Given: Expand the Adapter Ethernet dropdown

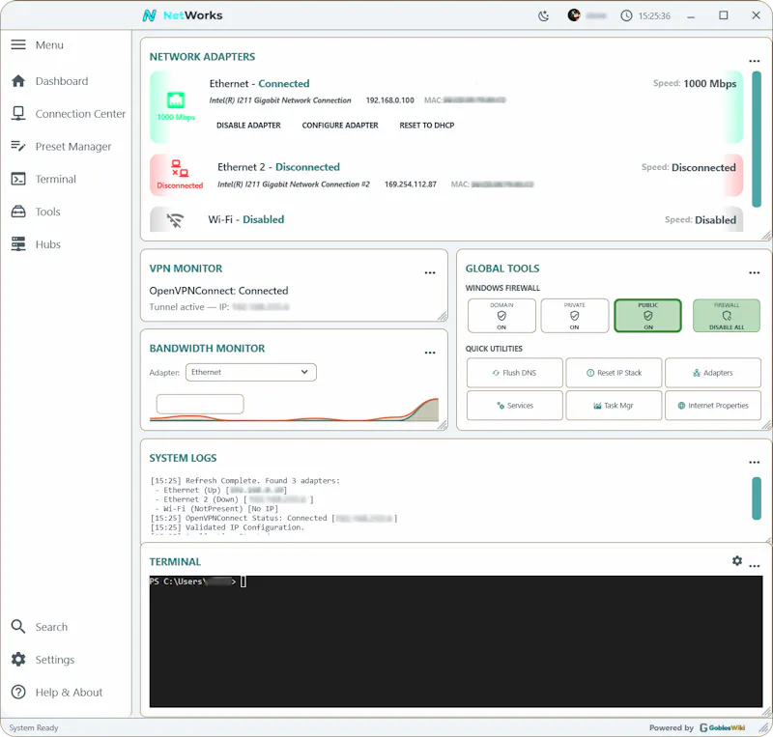Looking at the screenshot, I should coord(251,372).
